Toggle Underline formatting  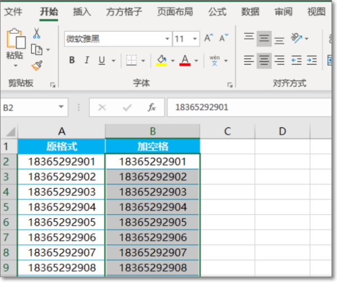tap(102, 60)
